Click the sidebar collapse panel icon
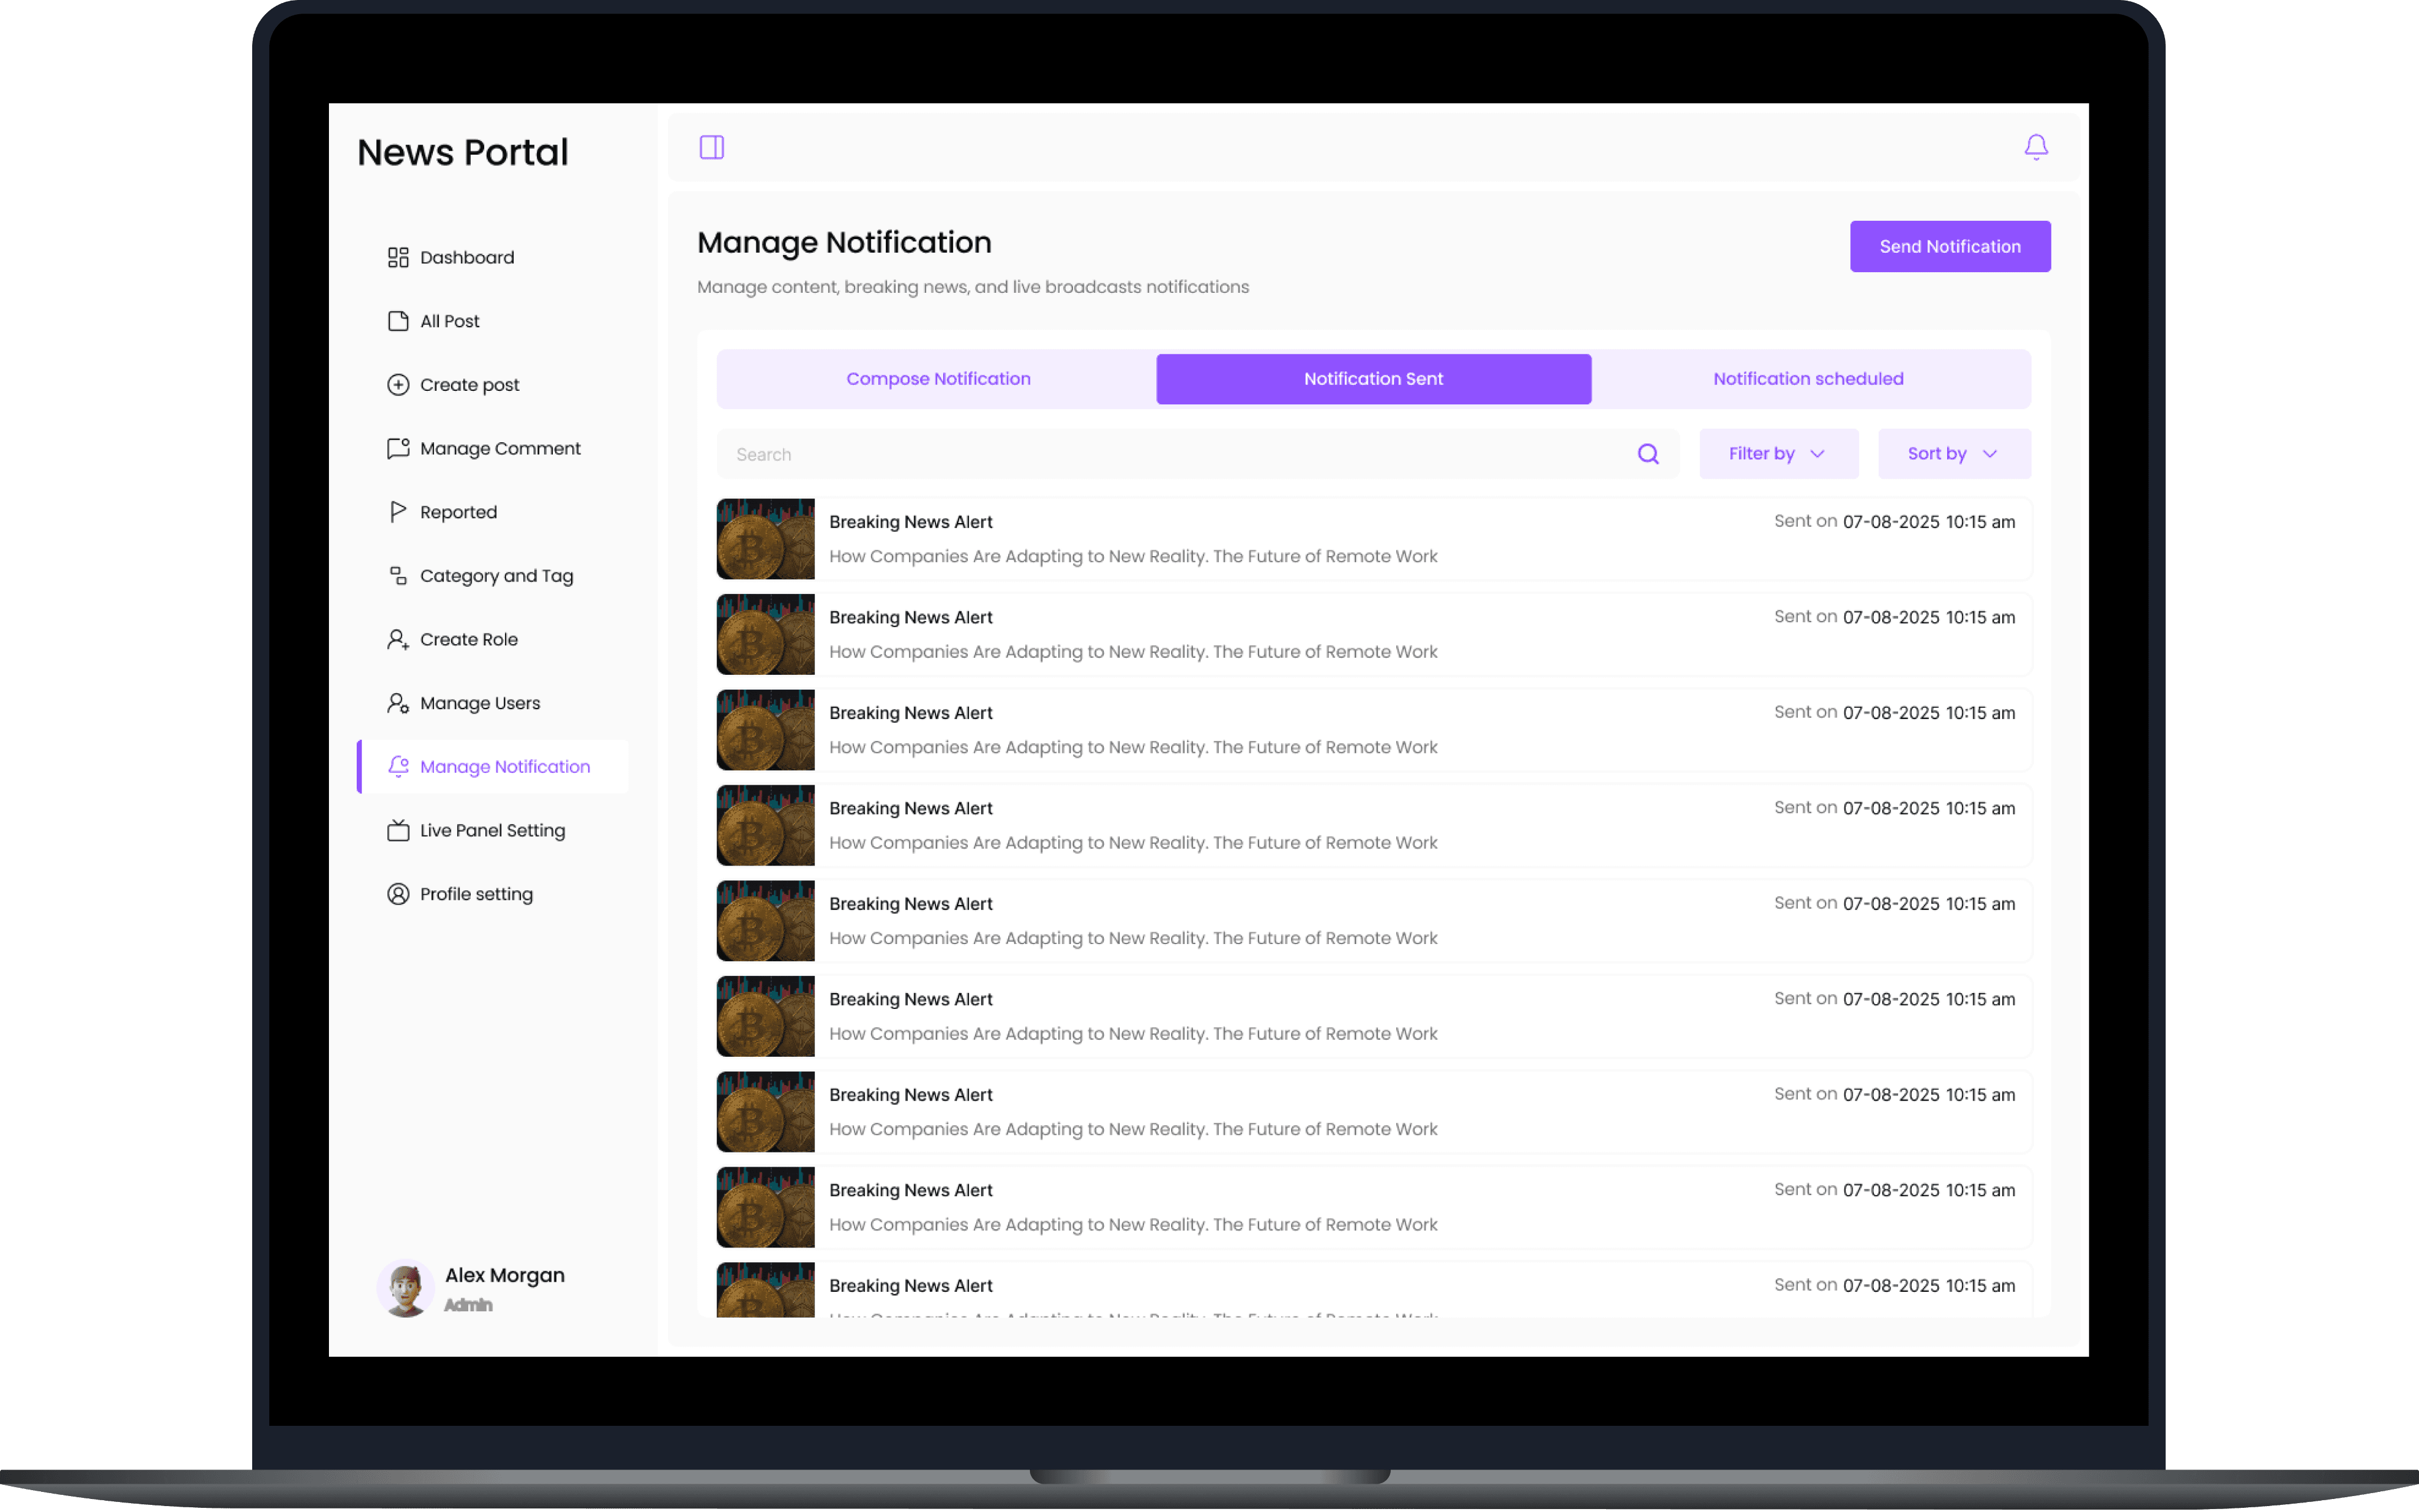Screen dimensions: 2419x1512 click(x=711, y=148)
